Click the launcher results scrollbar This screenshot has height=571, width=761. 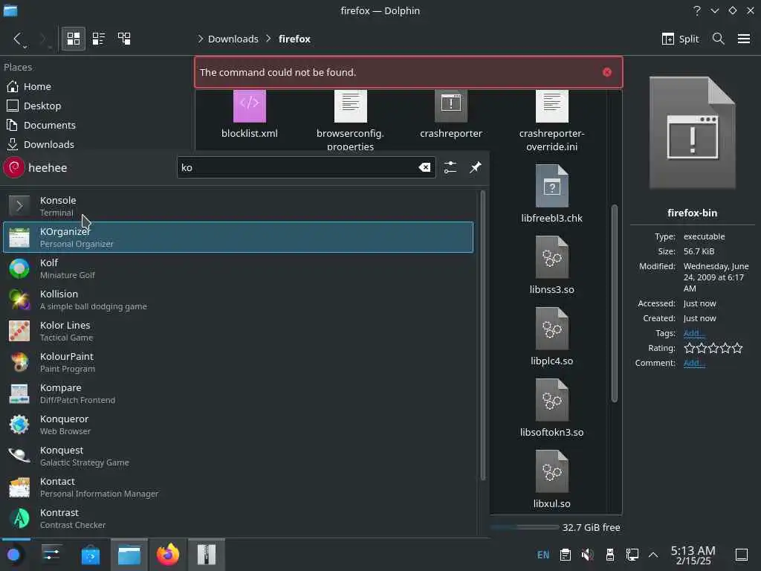482,335
